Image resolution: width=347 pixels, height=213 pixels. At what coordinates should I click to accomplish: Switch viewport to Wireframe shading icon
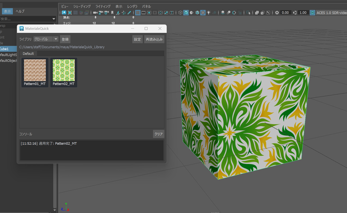(180, 13)
